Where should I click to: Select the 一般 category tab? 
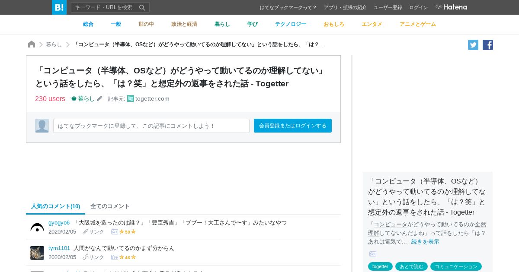pyautogui.click(x=116, y=24)
